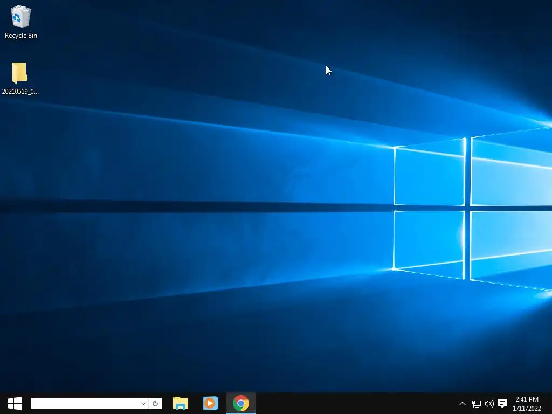Click the refresh button beside address box
The height and width of the screenshot is (414, 552).
pyautogui.click(x=155, y=403)
